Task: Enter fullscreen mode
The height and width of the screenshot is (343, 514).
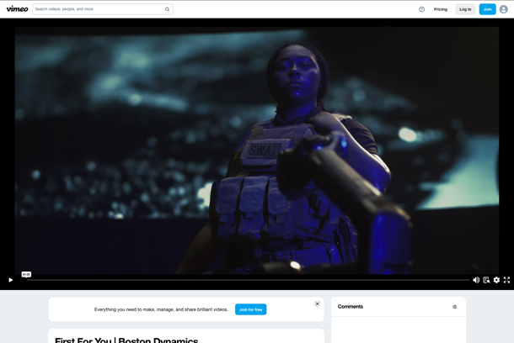Action: [506, 280]
